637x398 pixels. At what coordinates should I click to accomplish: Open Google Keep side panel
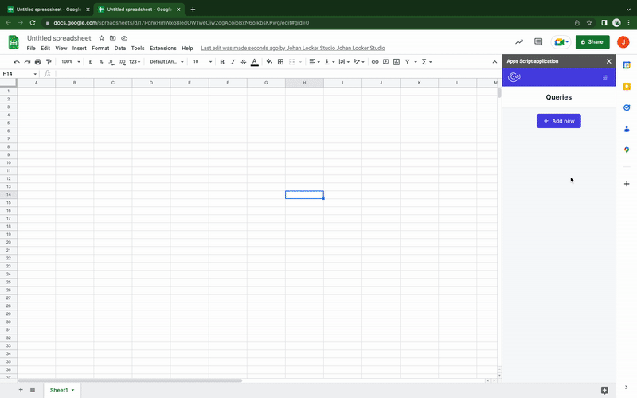(627, 87)
